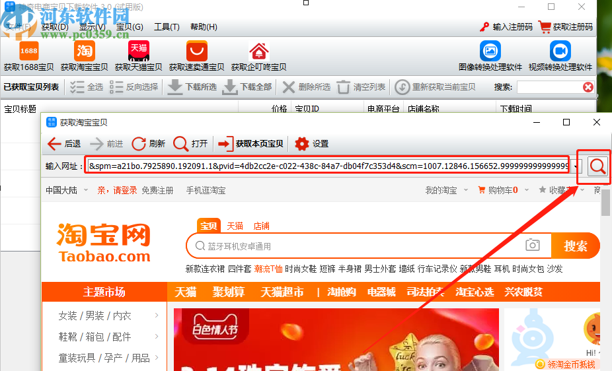Launch 图像转换处理软件
Image resolution: width=612 pixels, height=371 pixels.
click(490, 57)
